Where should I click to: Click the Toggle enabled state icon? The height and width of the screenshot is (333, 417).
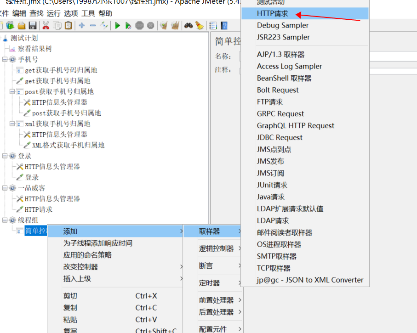coord(104,26)
